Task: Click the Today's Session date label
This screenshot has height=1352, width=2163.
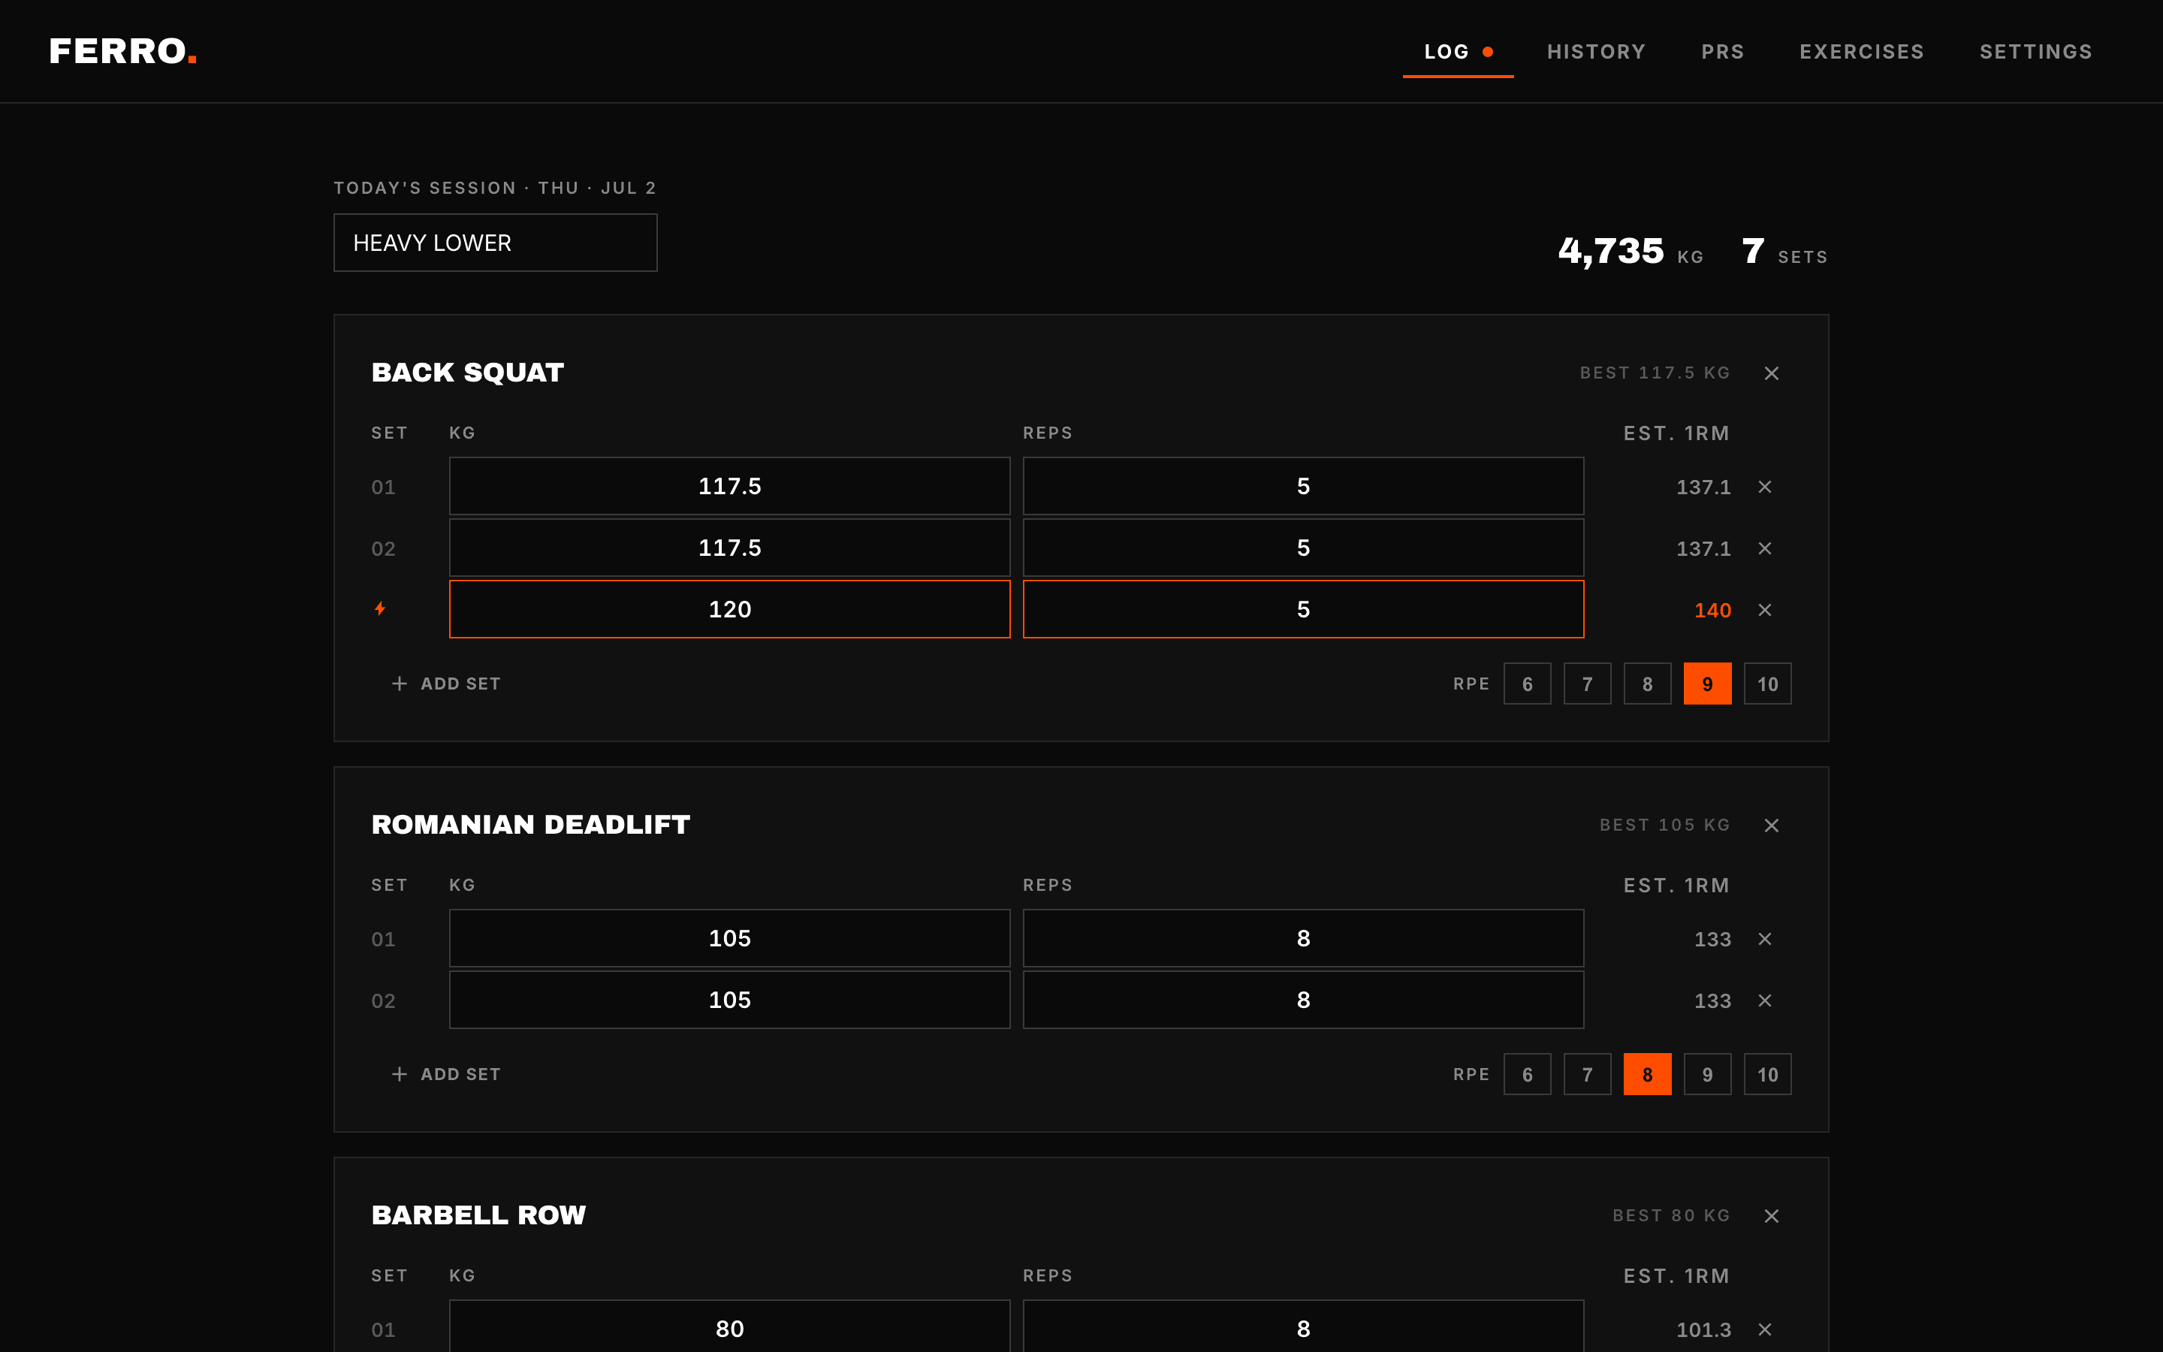Action: point(495,189)
